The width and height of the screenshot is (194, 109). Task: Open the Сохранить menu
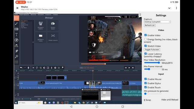pyautogui.click(x=48, y=15)
